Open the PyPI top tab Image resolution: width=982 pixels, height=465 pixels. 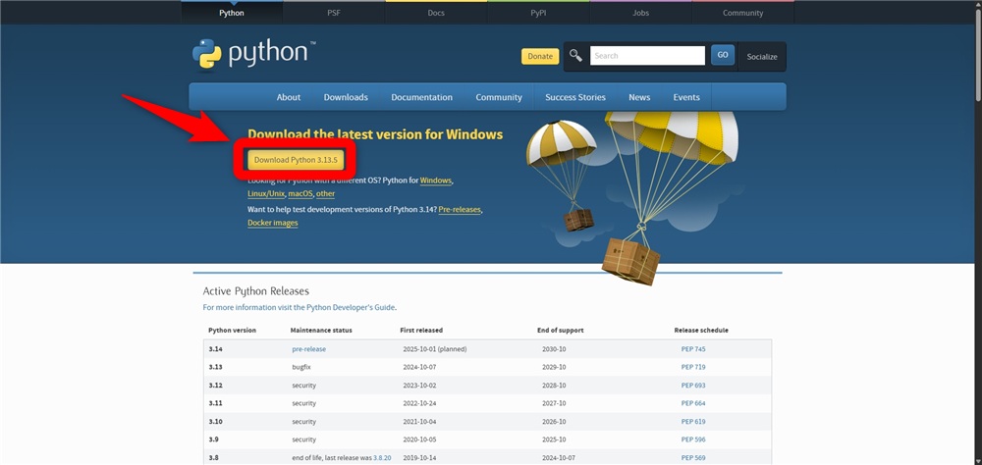(538, 13)
